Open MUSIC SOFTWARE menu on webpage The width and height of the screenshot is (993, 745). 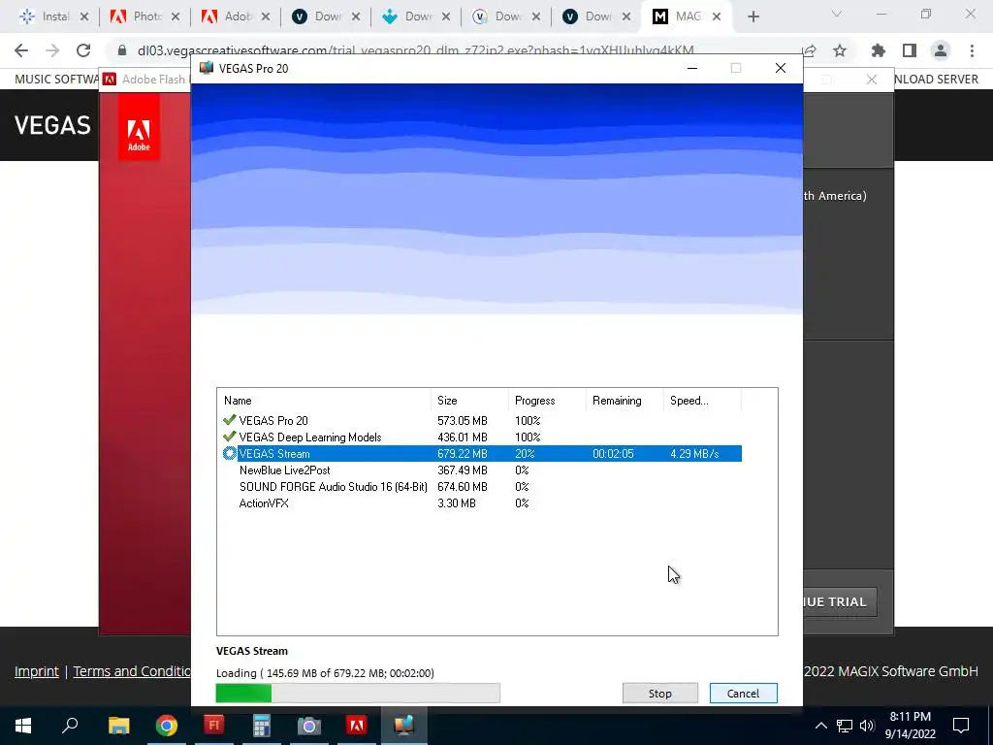pyautogui.click(x=56, y=80)
